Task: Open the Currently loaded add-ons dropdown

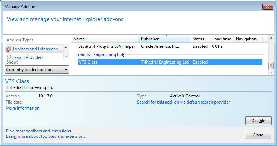Action: 37,70
